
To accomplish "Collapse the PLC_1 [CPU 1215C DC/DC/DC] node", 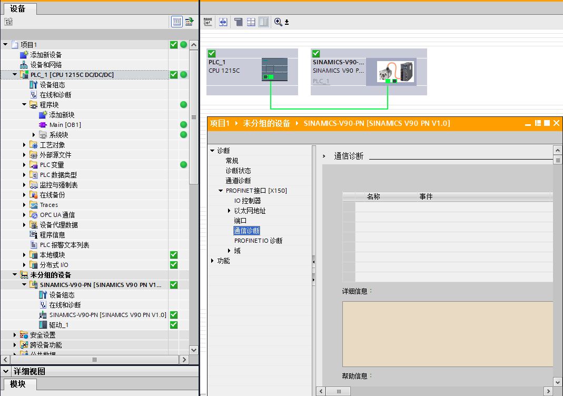I will coord(15,75).
